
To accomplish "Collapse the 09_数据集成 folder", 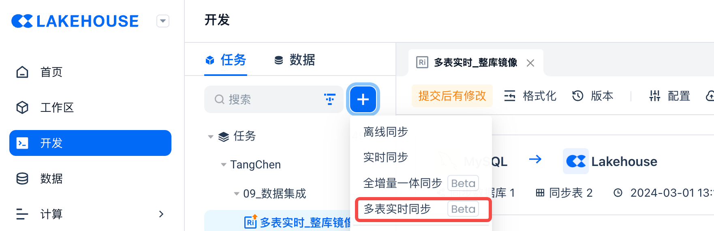I will click(237, 194).
